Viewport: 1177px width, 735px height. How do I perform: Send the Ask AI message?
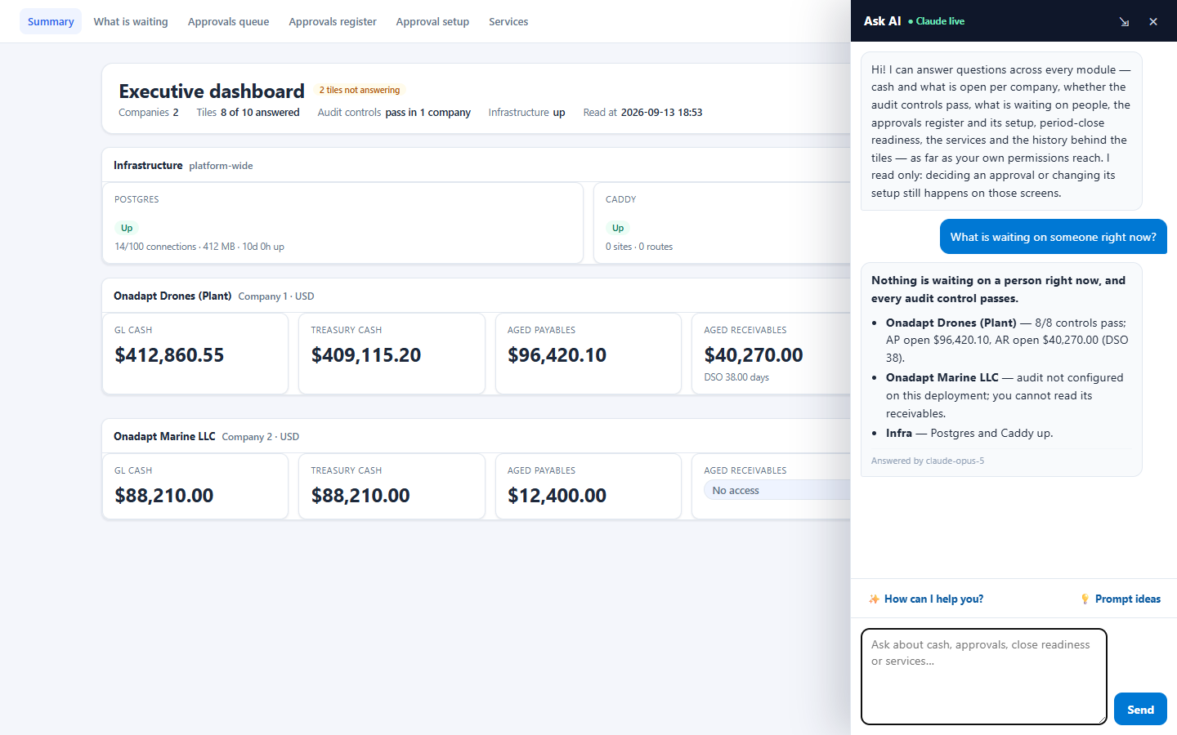pyautogui.click(x=1140, y=709)
